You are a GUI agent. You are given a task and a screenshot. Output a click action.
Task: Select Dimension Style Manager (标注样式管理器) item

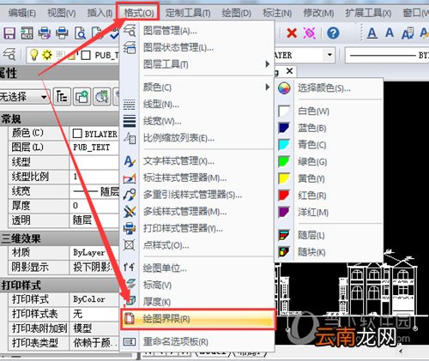(196, 177)
